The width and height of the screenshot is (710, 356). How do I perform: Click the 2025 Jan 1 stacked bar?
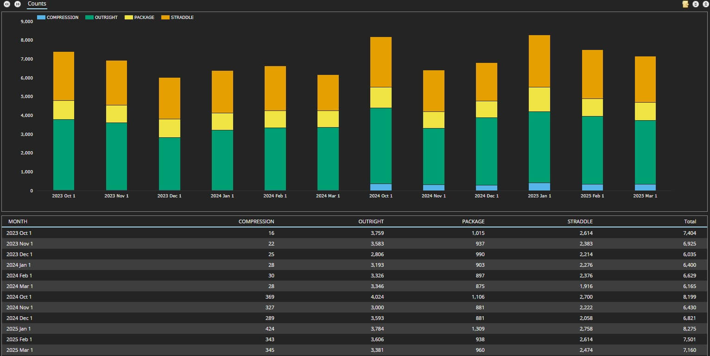(539, 113)
